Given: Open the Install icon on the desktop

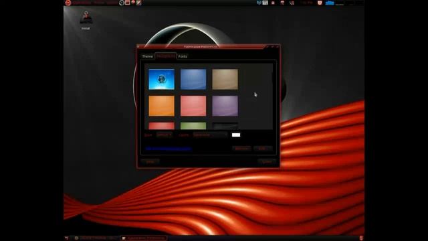Looking at the screenshot, I should 86,19.
